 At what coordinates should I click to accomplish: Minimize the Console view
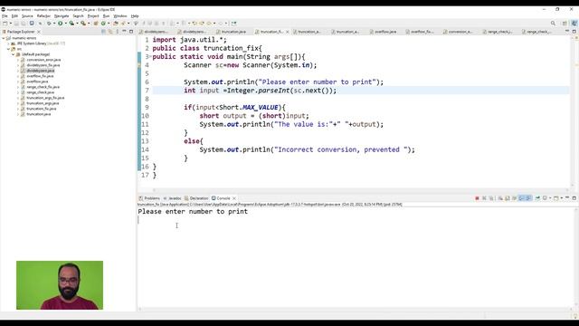[567, 198]
